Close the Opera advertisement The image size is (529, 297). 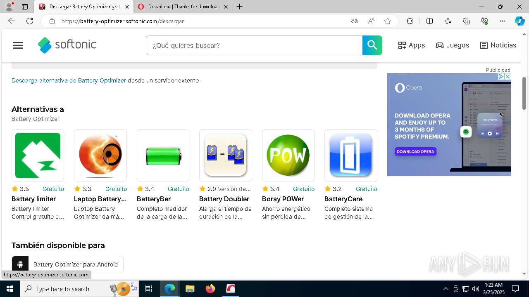[x=508, y=77]
